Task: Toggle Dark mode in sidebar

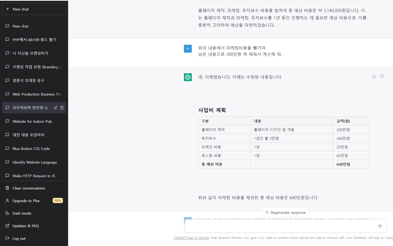Action: [x=22, y=213]
